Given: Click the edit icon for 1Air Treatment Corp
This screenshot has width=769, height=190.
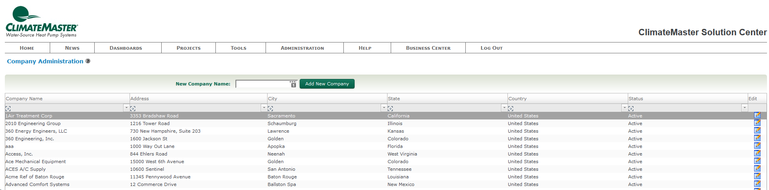Looking at the screenshot, I should (x=757, y=115).
